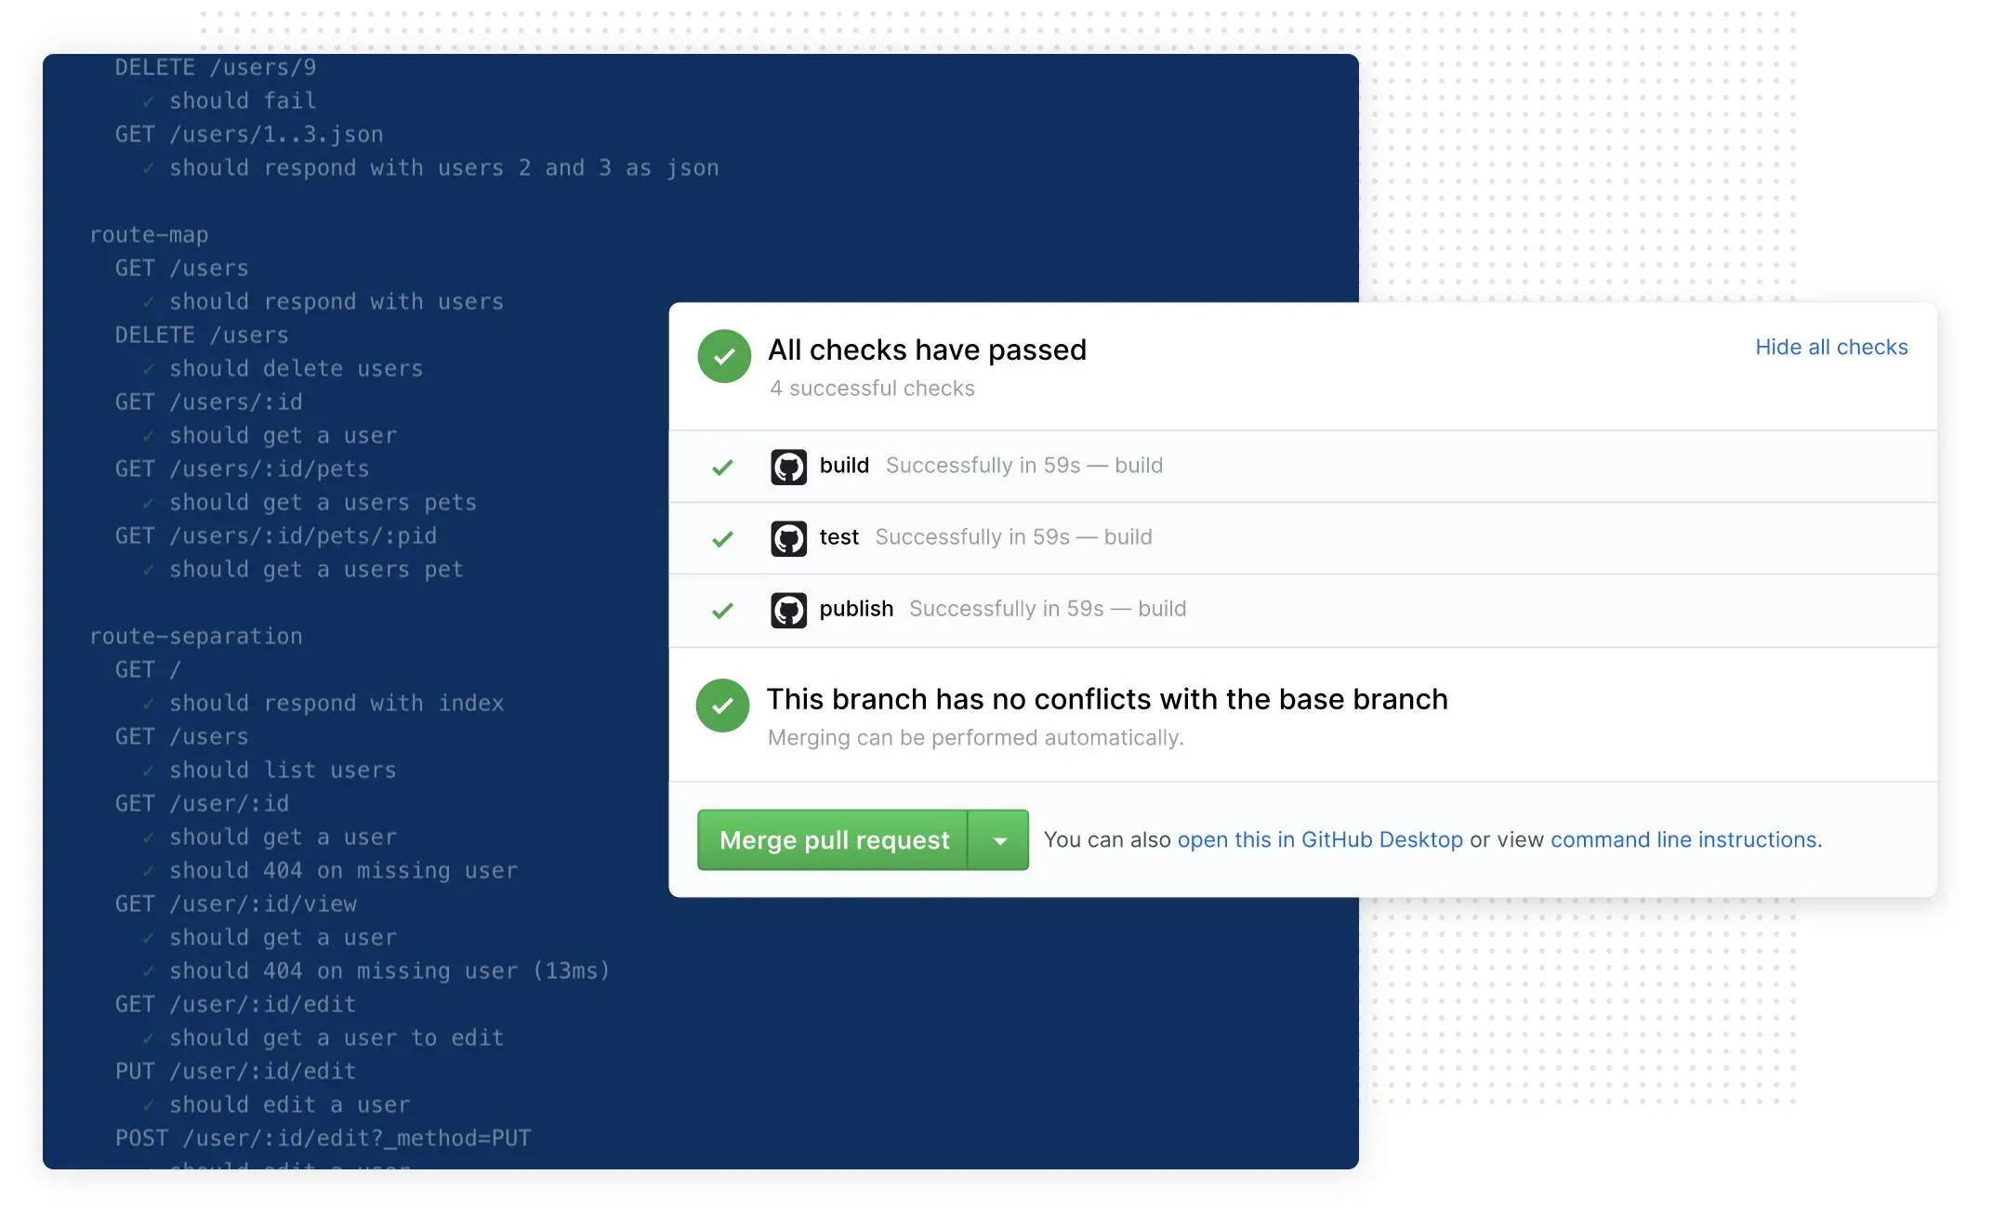Click the green checkmark next to the publish row
The height and width of the screenshot is (1214, 2006).
click(x=722, y=609)
